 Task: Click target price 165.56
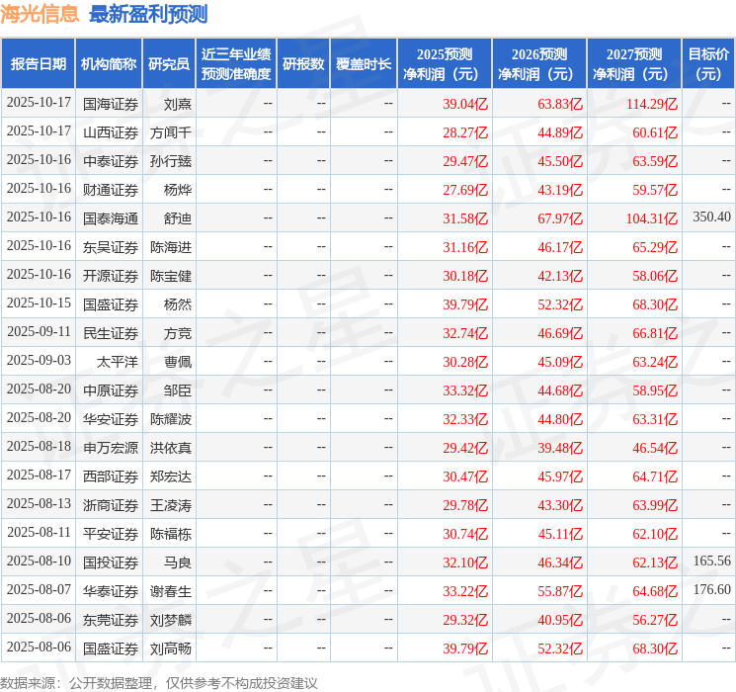[x=711, y=561]
